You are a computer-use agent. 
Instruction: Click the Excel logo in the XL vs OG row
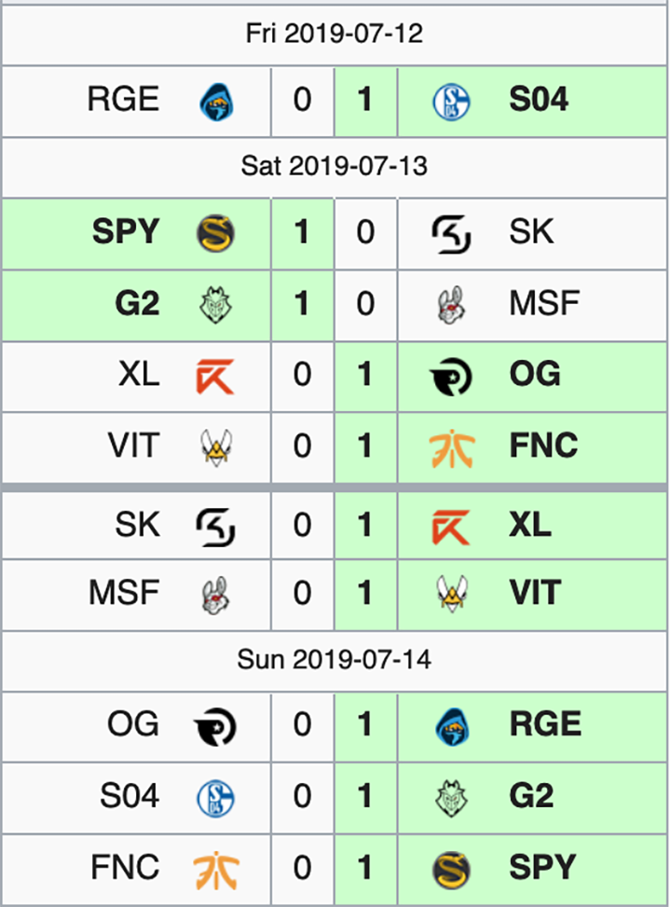click(215, 376)
